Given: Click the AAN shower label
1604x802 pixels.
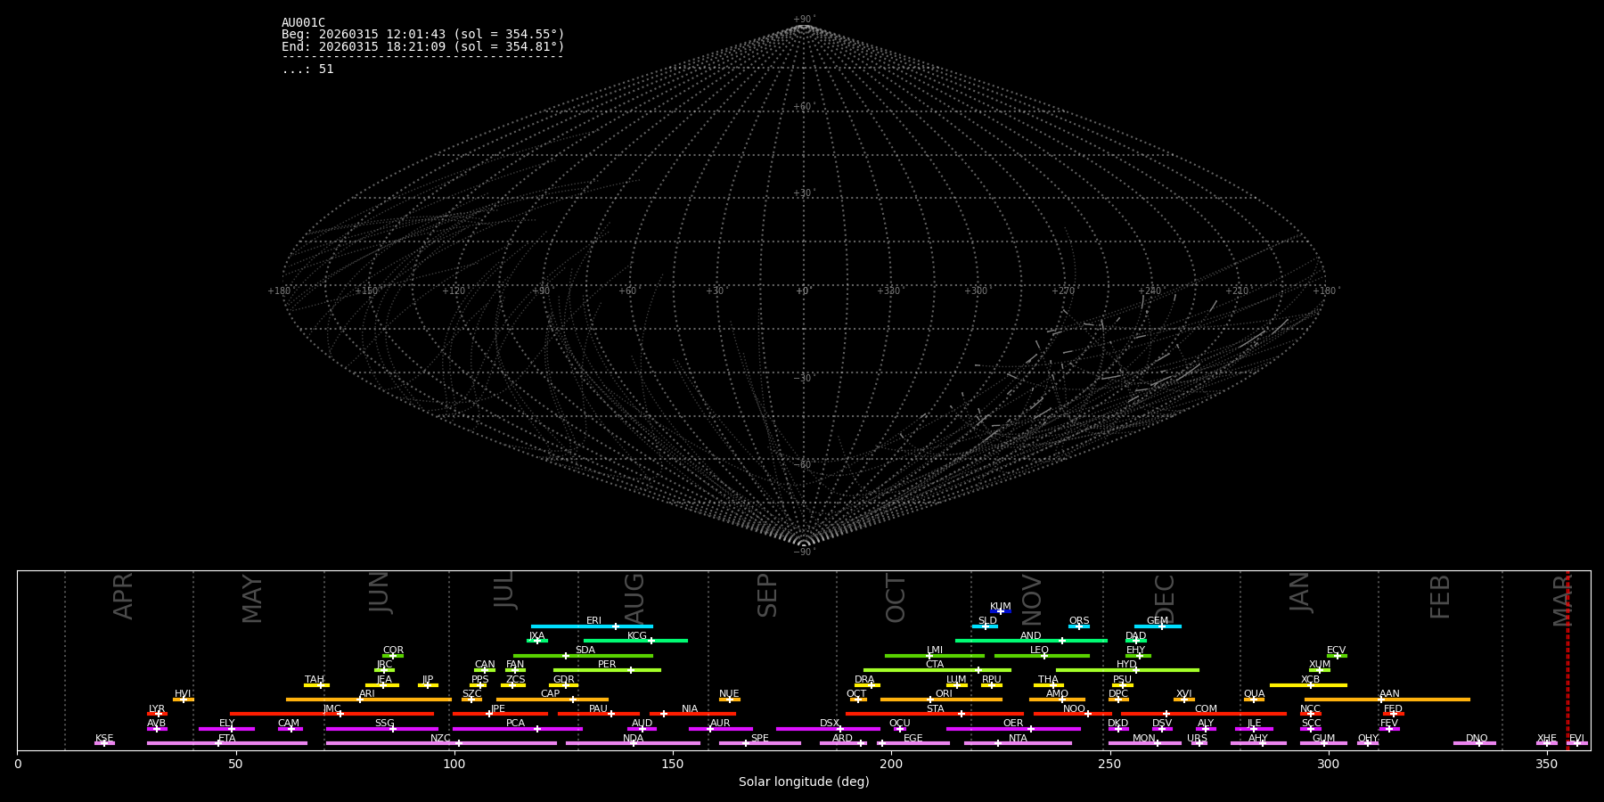Looking at the screenshot, I should pyautogui.click(x=1389, y=694).
